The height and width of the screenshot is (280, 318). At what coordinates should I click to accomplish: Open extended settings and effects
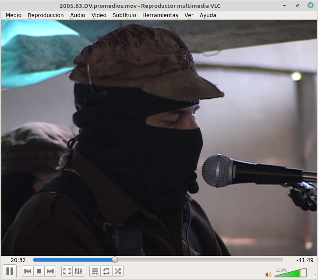point(78,271)
